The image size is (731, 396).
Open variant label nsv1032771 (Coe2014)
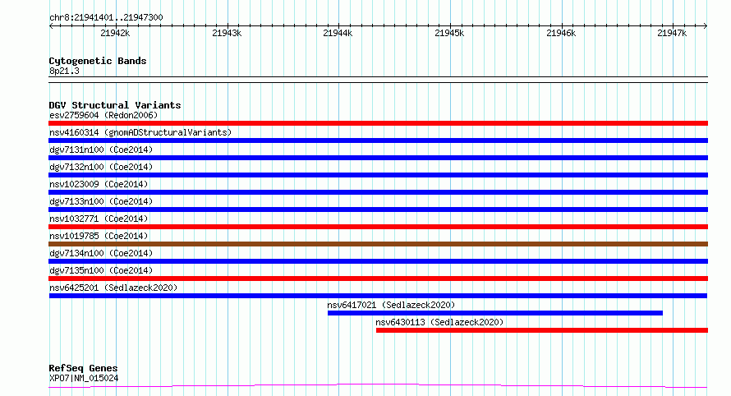(x=99, y=219)
